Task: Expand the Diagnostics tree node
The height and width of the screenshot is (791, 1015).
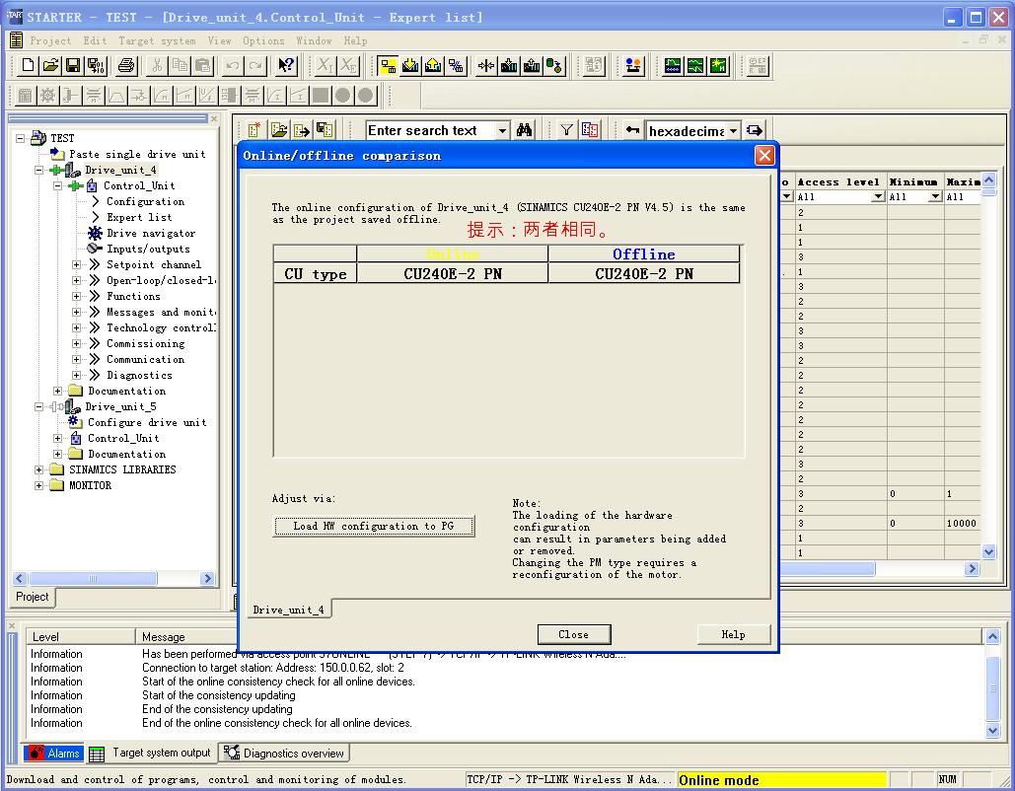Action: point(76,376)
